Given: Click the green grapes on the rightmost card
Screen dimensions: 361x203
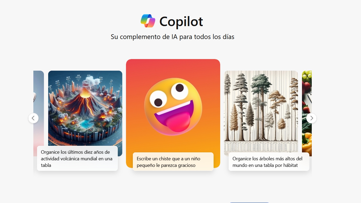Looking at the screenshot, I should tap(307, 75).
